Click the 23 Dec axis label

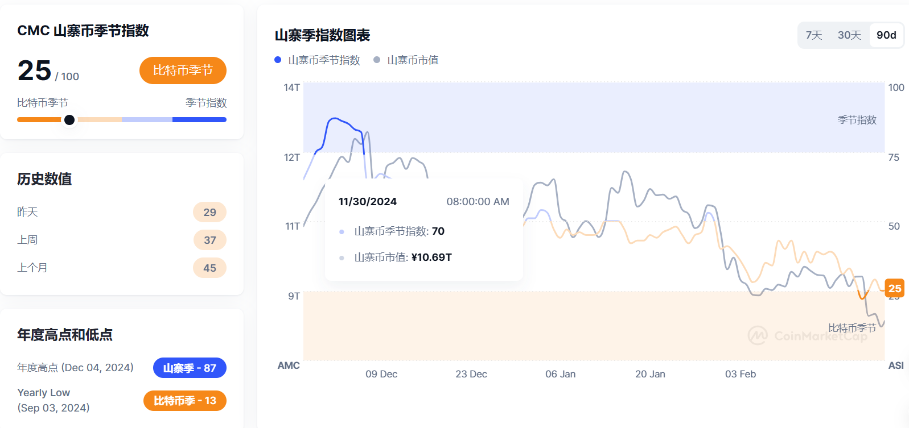coord(471,374)
